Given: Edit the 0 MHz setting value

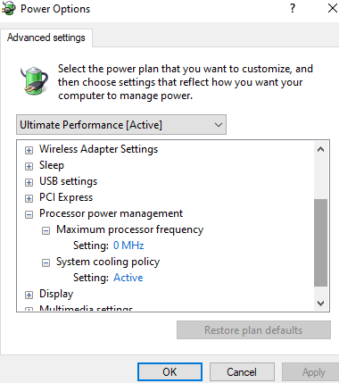Looking at the screenshot, I should click(x=128, y=246).
